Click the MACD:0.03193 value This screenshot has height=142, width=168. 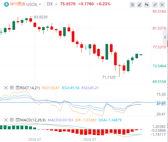point(60,120)
